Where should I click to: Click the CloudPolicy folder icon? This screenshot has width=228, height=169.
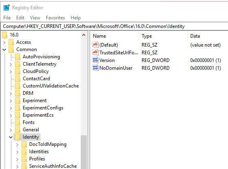click(18, 71)
